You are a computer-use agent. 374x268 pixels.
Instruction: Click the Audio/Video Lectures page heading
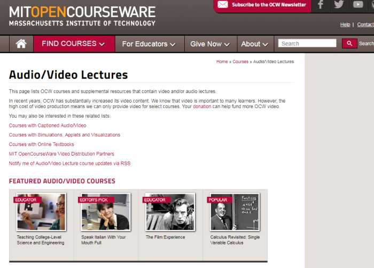click(68, 75)
